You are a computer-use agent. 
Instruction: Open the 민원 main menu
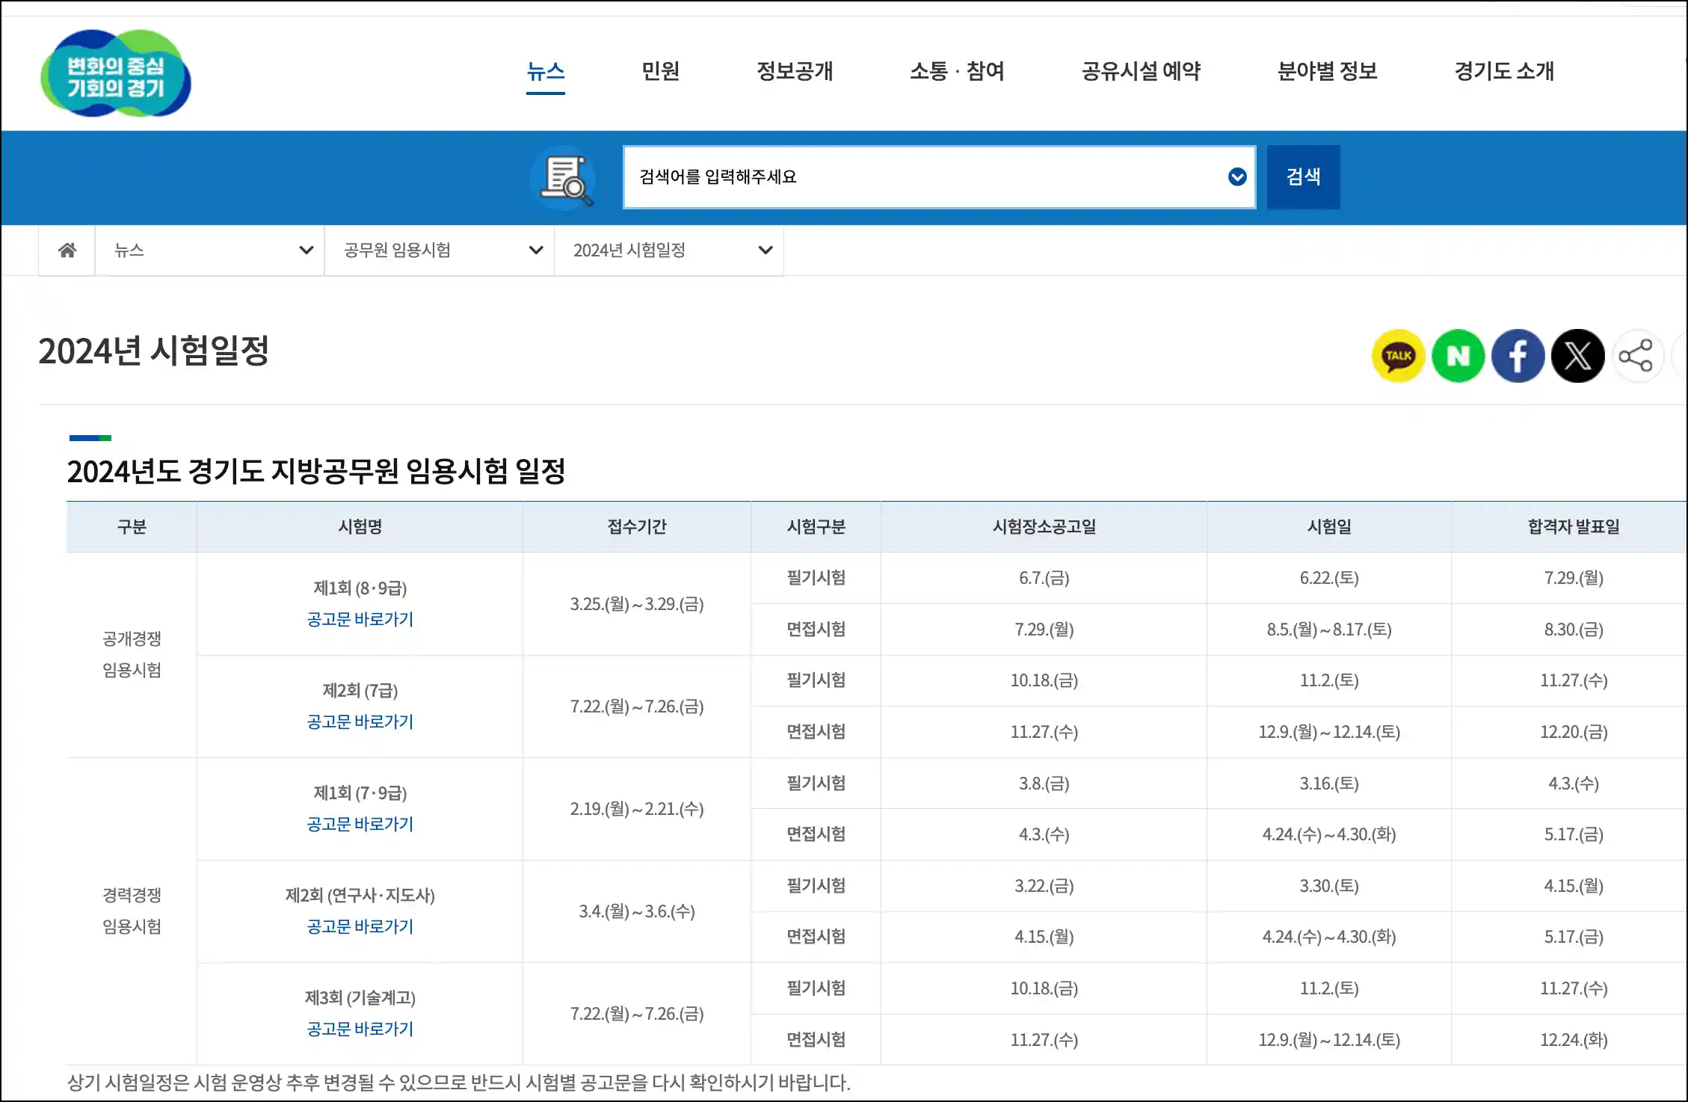[x=660, y=71]
